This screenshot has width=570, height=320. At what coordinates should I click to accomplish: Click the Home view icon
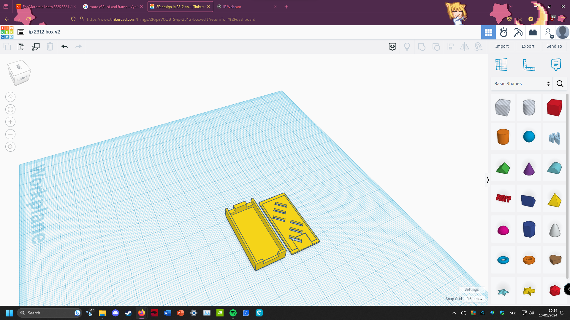click(10, 97)
